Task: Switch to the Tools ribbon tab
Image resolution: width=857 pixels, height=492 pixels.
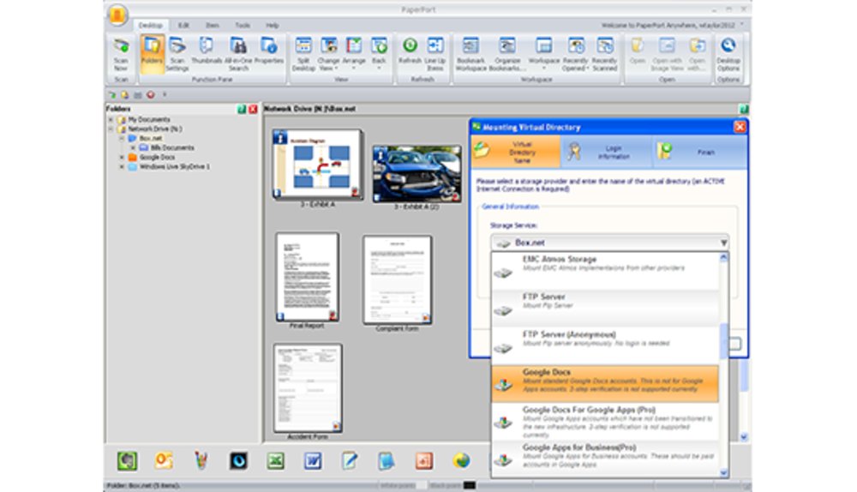Action: coord(243,25)
